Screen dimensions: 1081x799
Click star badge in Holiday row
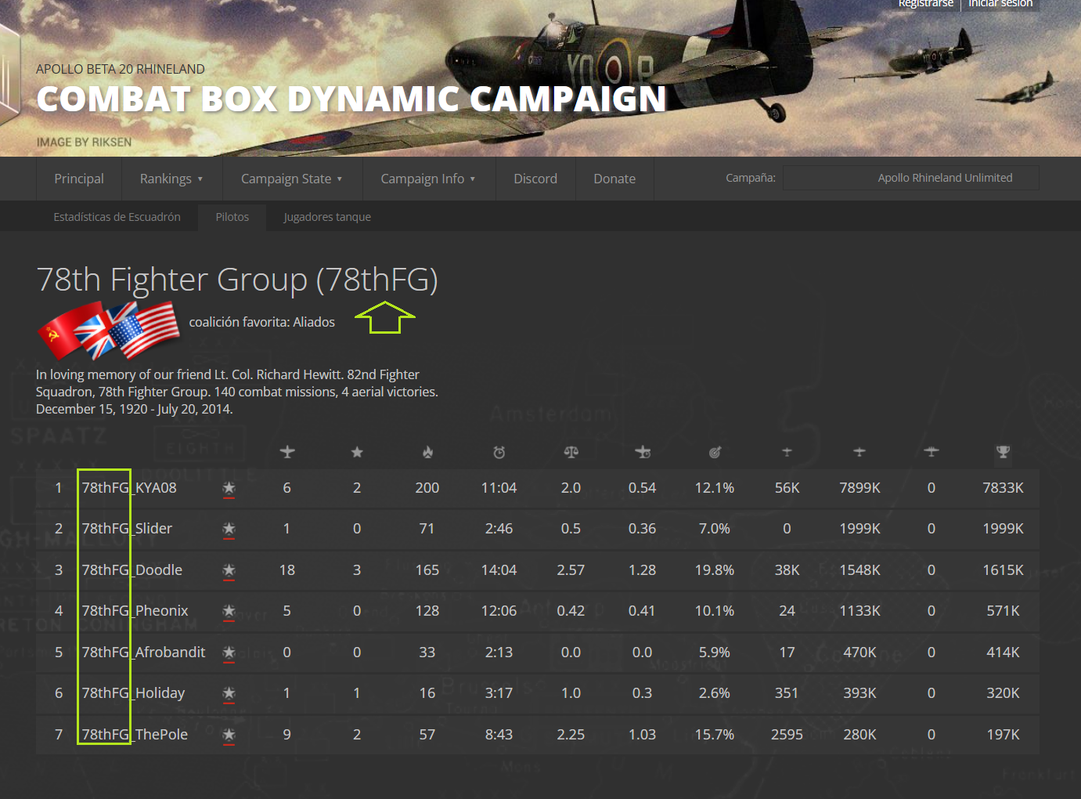229,694
